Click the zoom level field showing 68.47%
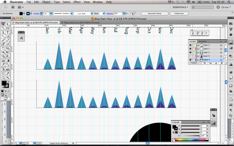This screenshot has width=234, height=146. click(x=15, y=143)
